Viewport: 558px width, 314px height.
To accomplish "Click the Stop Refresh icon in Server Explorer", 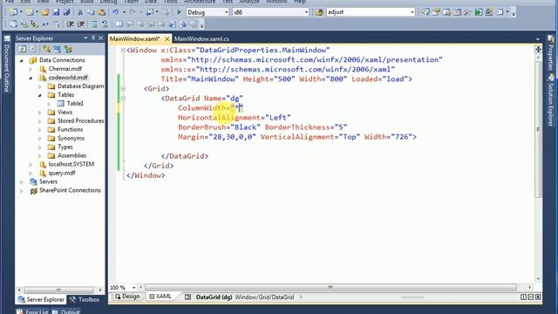I will [33, 49].
